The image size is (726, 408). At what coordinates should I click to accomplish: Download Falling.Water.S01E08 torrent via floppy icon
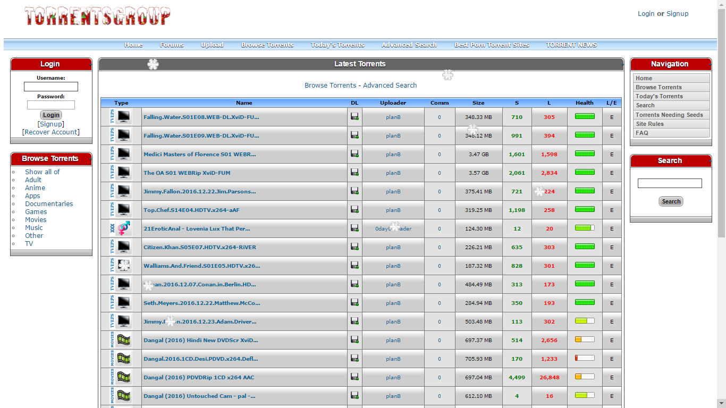pyautogui.click(x=354, y=117)
